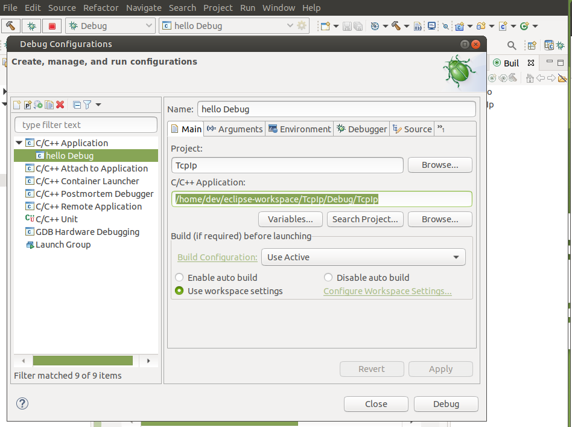
Task: Select Enable auto build radio button
Action: (179, 277)
